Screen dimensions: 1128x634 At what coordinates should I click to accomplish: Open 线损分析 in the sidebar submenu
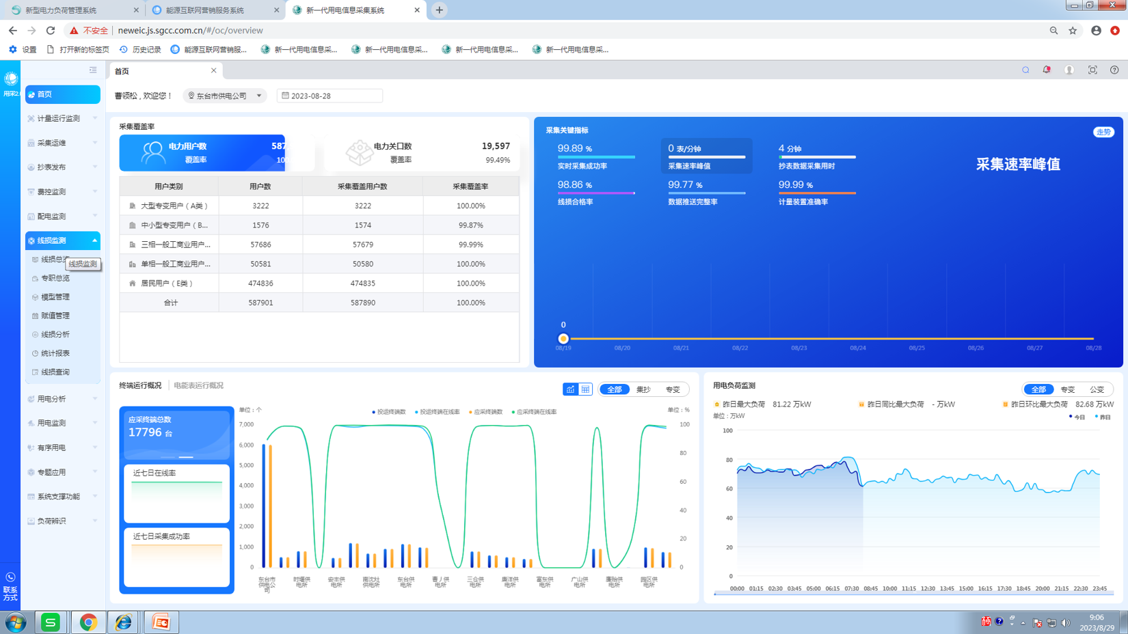point(55,335)
